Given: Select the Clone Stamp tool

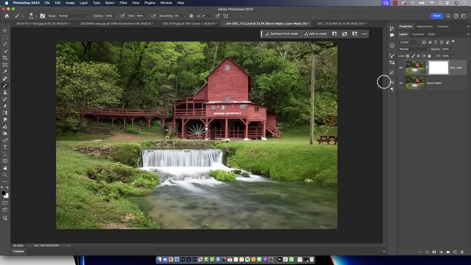Looking at the screenshot, I should pyautogui.click(x=5, y=92).
